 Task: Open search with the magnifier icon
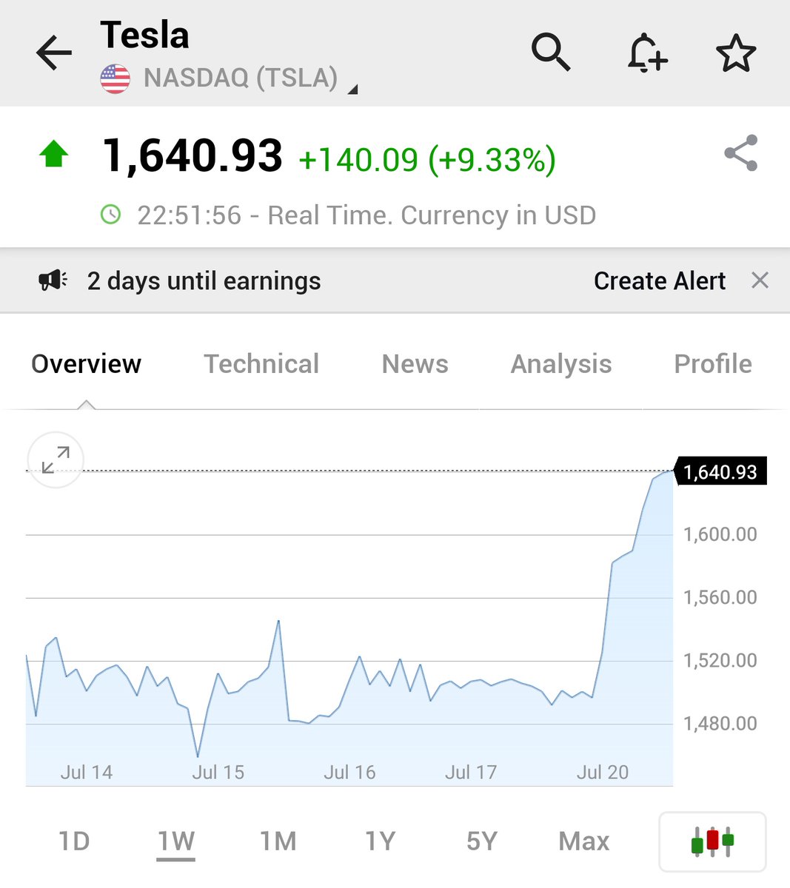[x=551, y=53]
